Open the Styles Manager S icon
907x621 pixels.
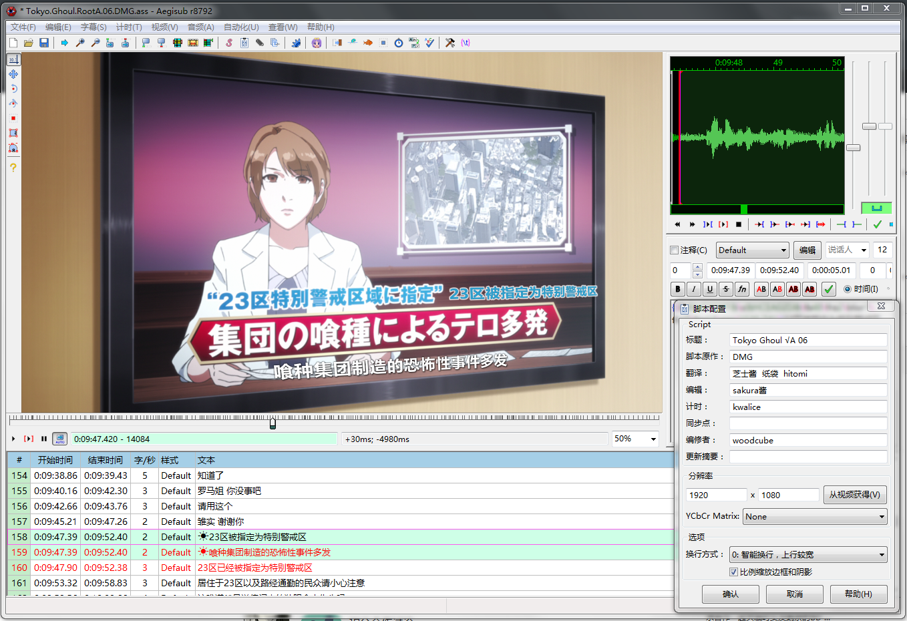(229, 43)
